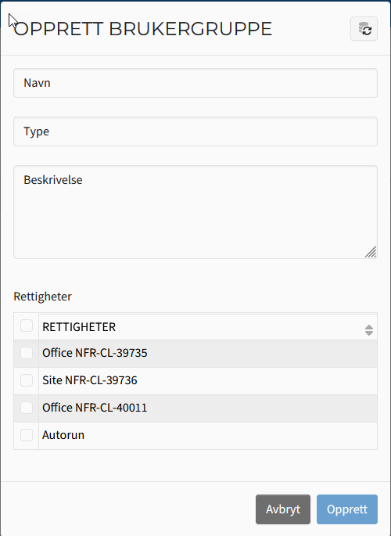391x536 pixels.
Task: Click the Office NFR-CL-40011 row label
Action: [x=95, y=408]
